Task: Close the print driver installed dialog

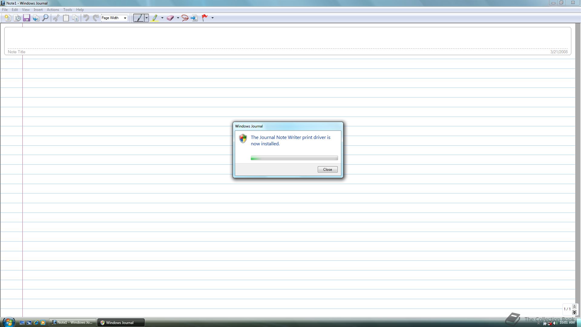Action: coord(327,170)
